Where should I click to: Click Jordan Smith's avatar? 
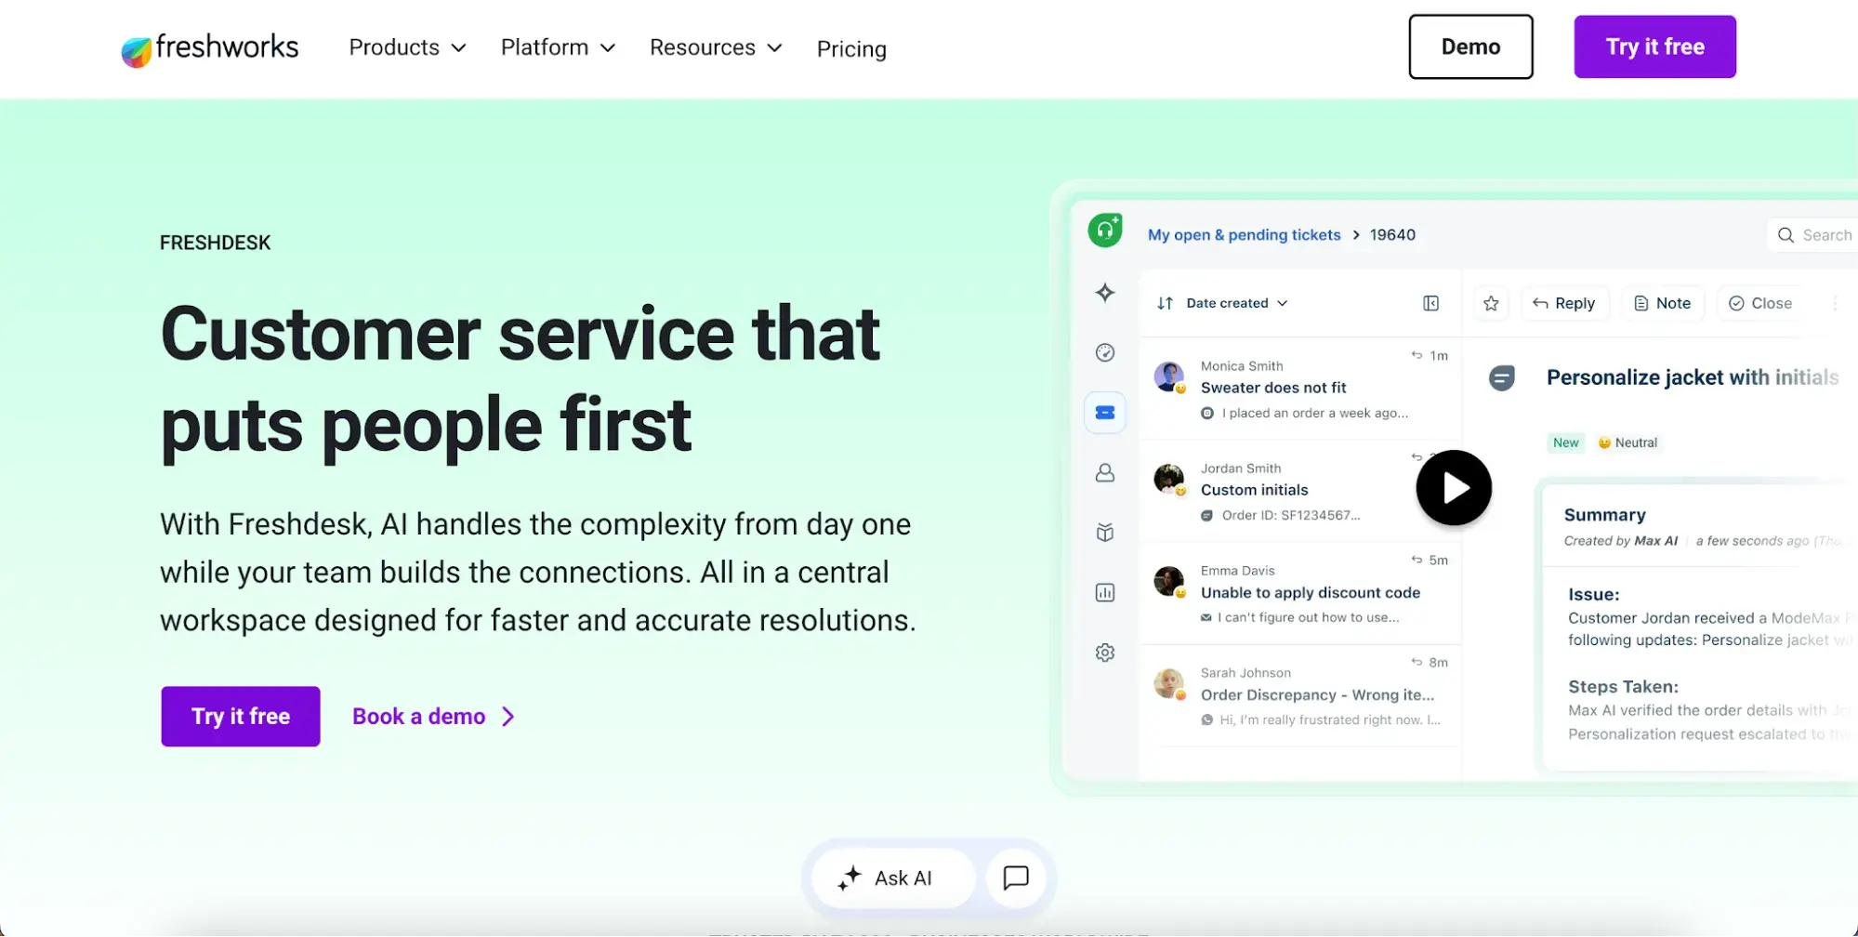[x=1168, y=479]
